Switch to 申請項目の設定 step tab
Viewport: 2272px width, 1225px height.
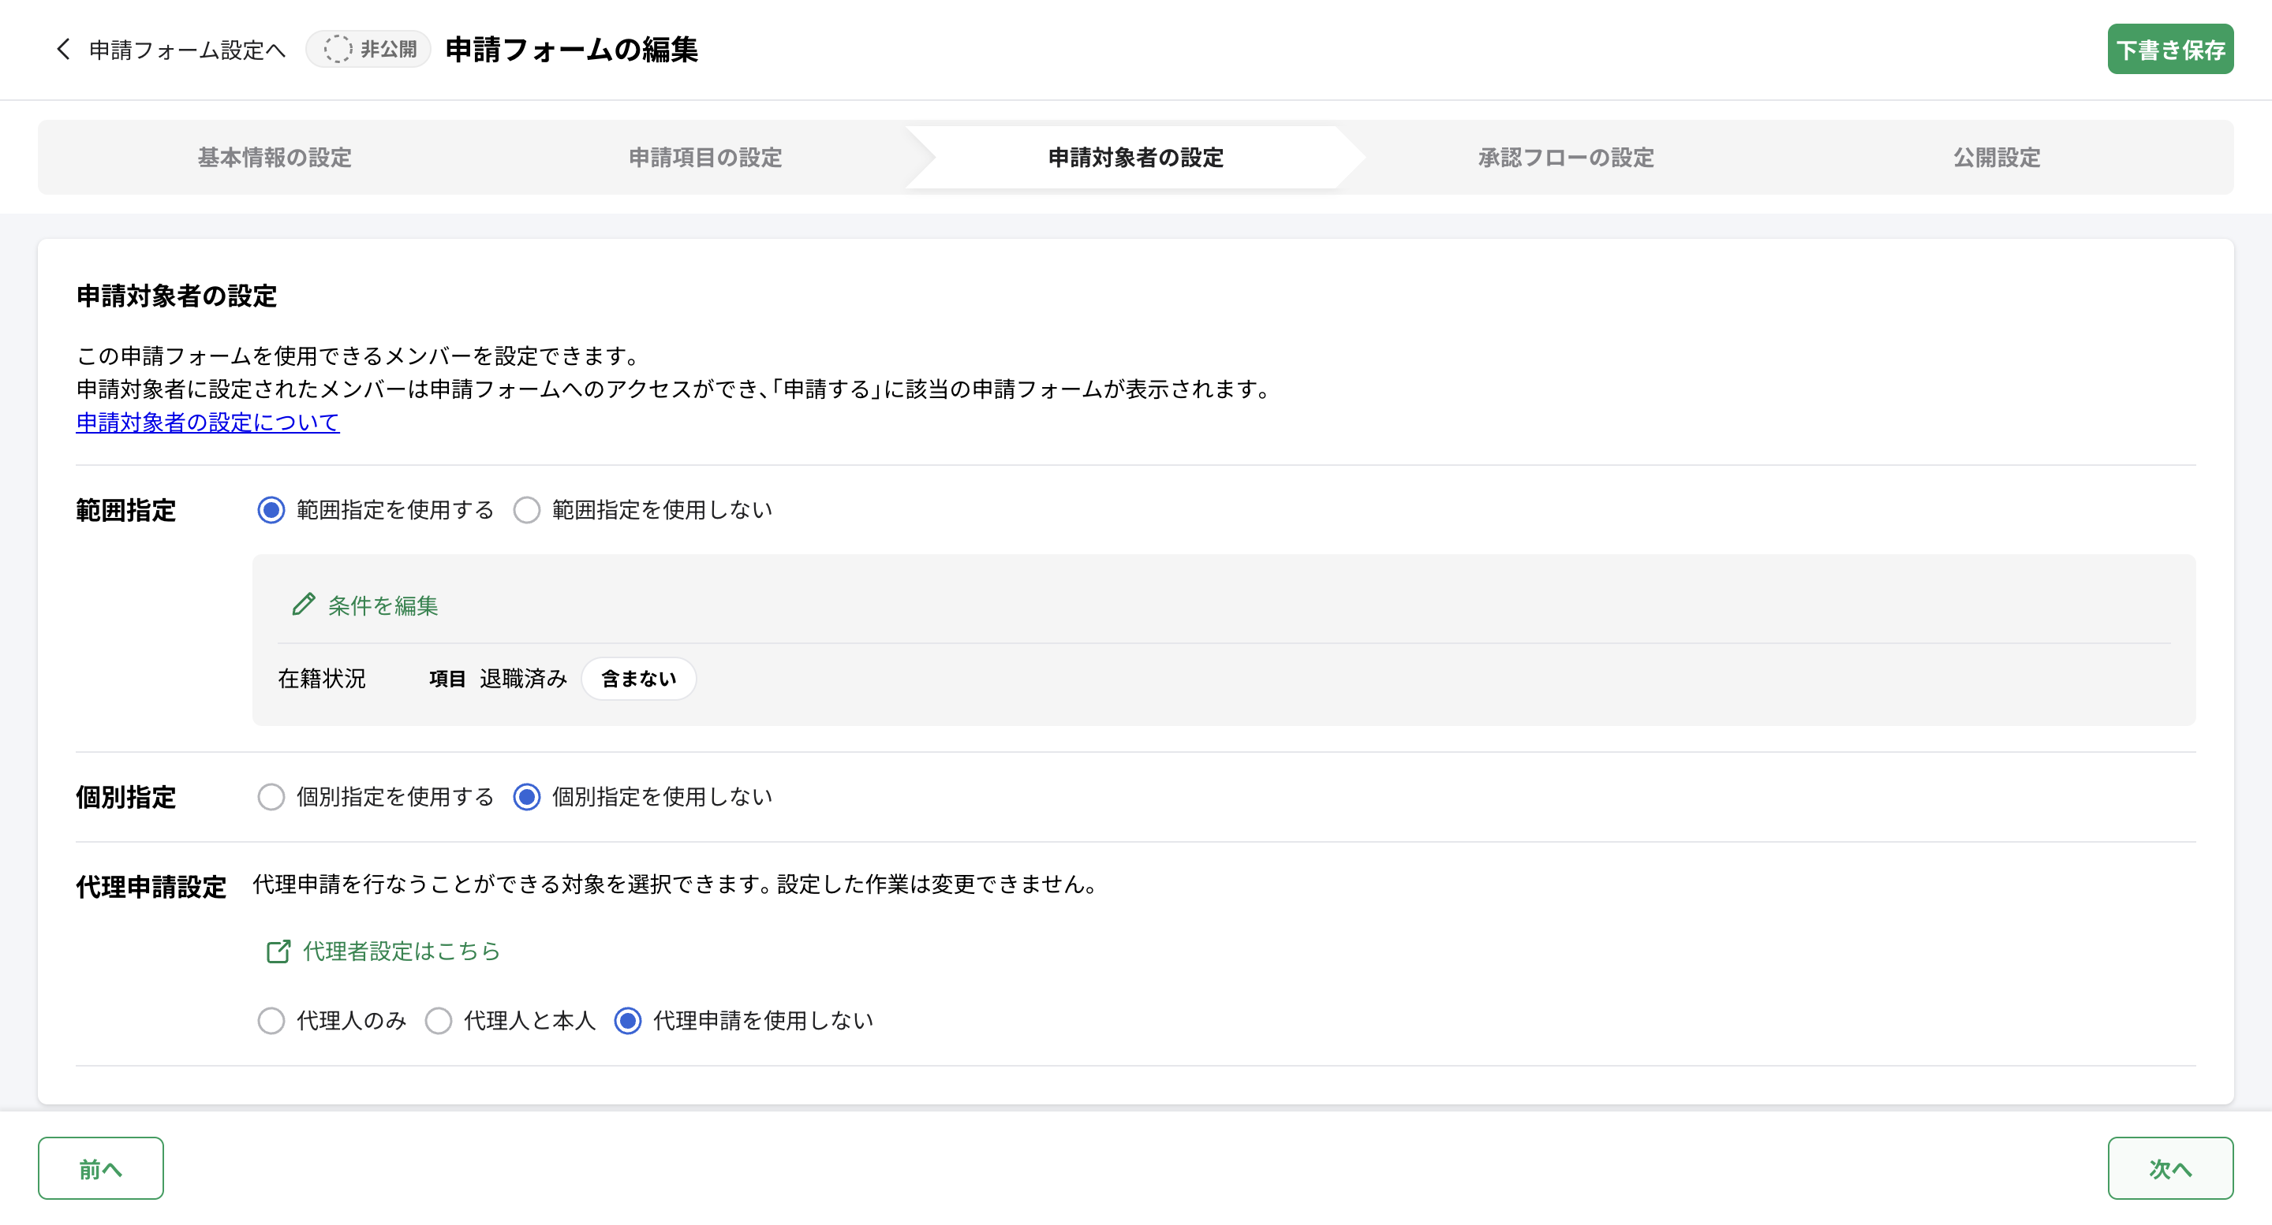[x=704, y=158]
